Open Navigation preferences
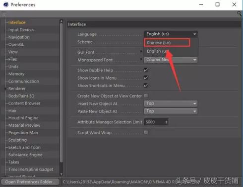This screenshot has height=187, width=243. coord(19,37)
